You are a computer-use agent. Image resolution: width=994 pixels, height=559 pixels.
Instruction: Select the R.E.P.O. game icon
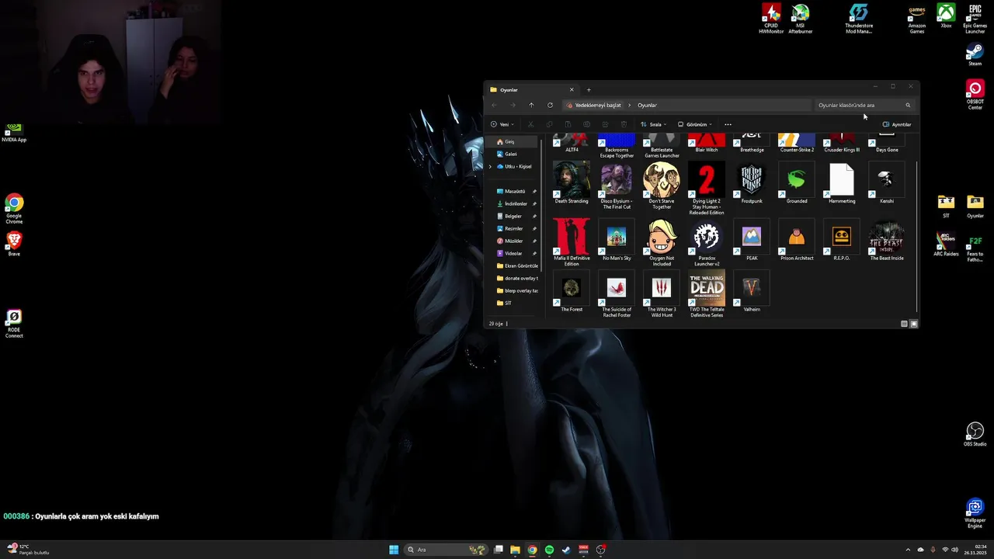click(842, 241)
